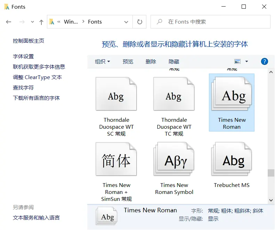Open 查找字符 link
Image resolution: width=275 pixels, height=230 pixels.
point(23,87)
